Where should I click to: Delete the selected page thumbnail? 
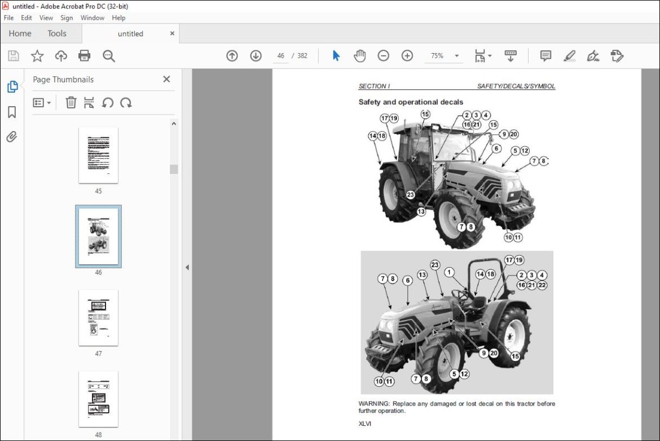click(71, 102)
